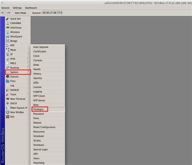
Task: Click the Queues icon
Action: click(x=8, y=77)
